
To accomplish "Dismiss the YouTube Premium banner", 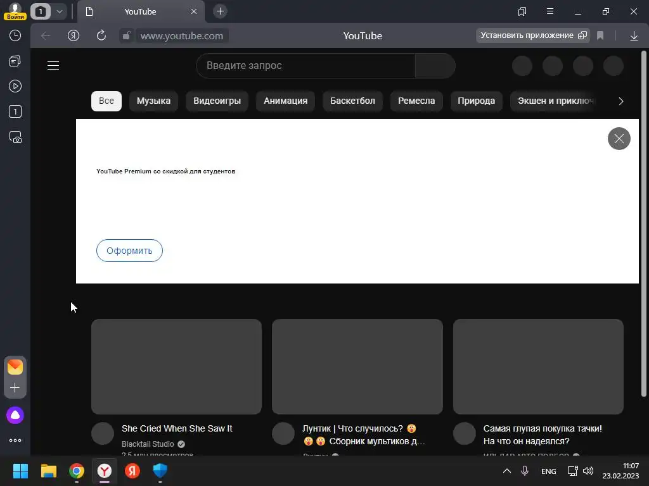I will [619, 139].
